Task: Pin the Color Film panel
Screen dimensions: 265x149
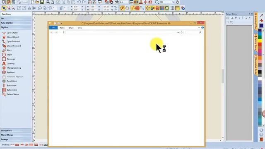Action: 249,14
